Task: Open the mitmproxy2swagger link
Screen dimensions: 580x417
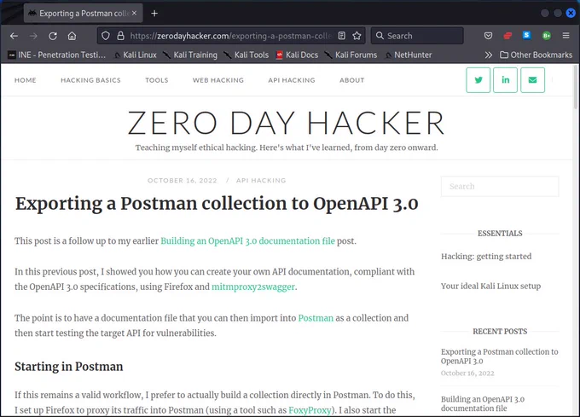Action: click(253, 287)
